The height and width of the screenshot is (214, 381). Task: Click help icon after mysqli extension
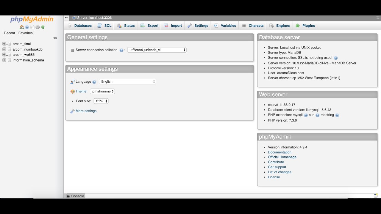click(306, 115)
